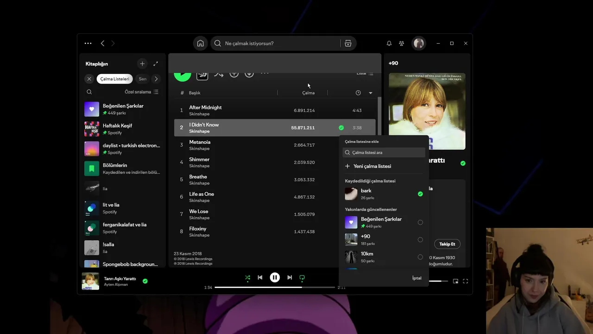Open the Liste view options
Image resolution: width=593 pixels, height=334 pixels.
coord(365,73)
